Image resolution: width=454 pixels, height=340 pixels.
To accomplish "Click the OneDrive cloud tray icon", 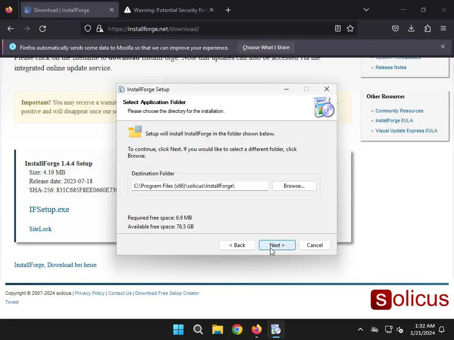I will 375,329.
